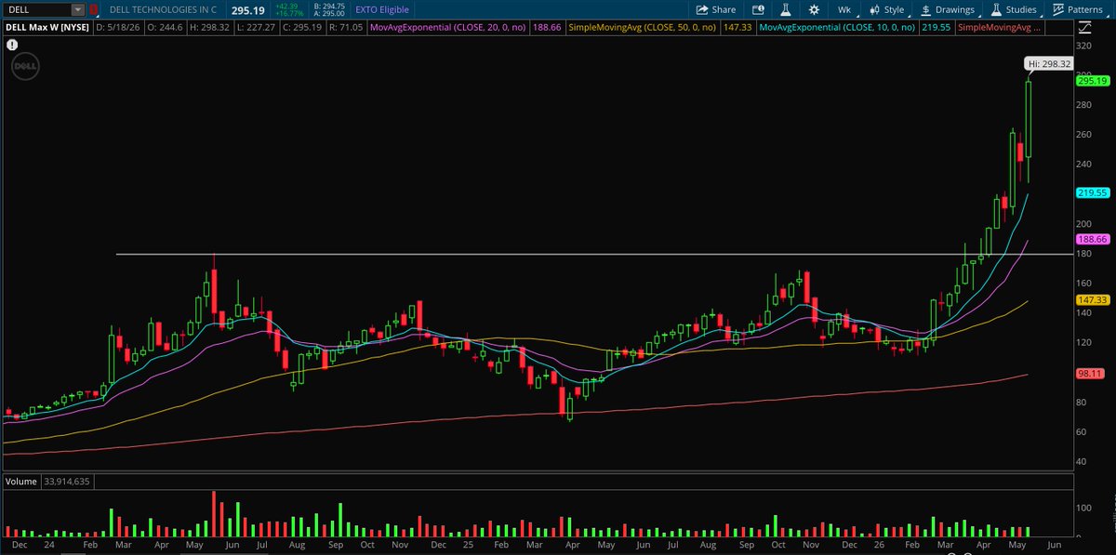The image size is (1116, 555).
Task: Click the yellow 147.33 axis tag
Action: point(1092,300)
